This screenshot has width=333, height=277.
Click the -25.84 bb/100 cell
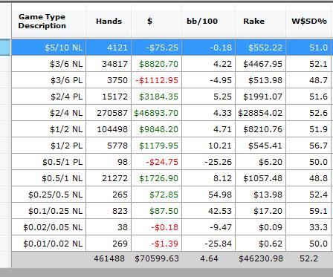pos(208,244)
